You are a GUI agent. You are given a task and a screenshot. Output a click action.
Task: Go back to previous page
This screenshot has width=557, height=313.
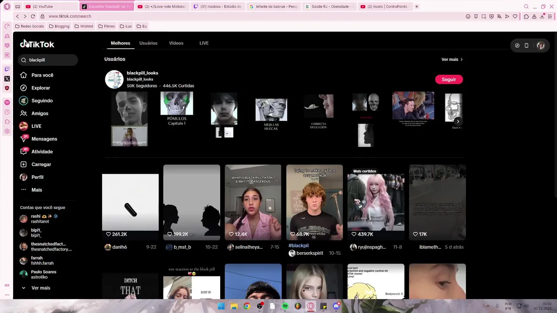click(x=17, y=16)
